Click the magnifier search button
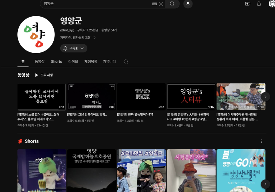The width and height of the screenshot is (275, 192). [x=172, y=4]
